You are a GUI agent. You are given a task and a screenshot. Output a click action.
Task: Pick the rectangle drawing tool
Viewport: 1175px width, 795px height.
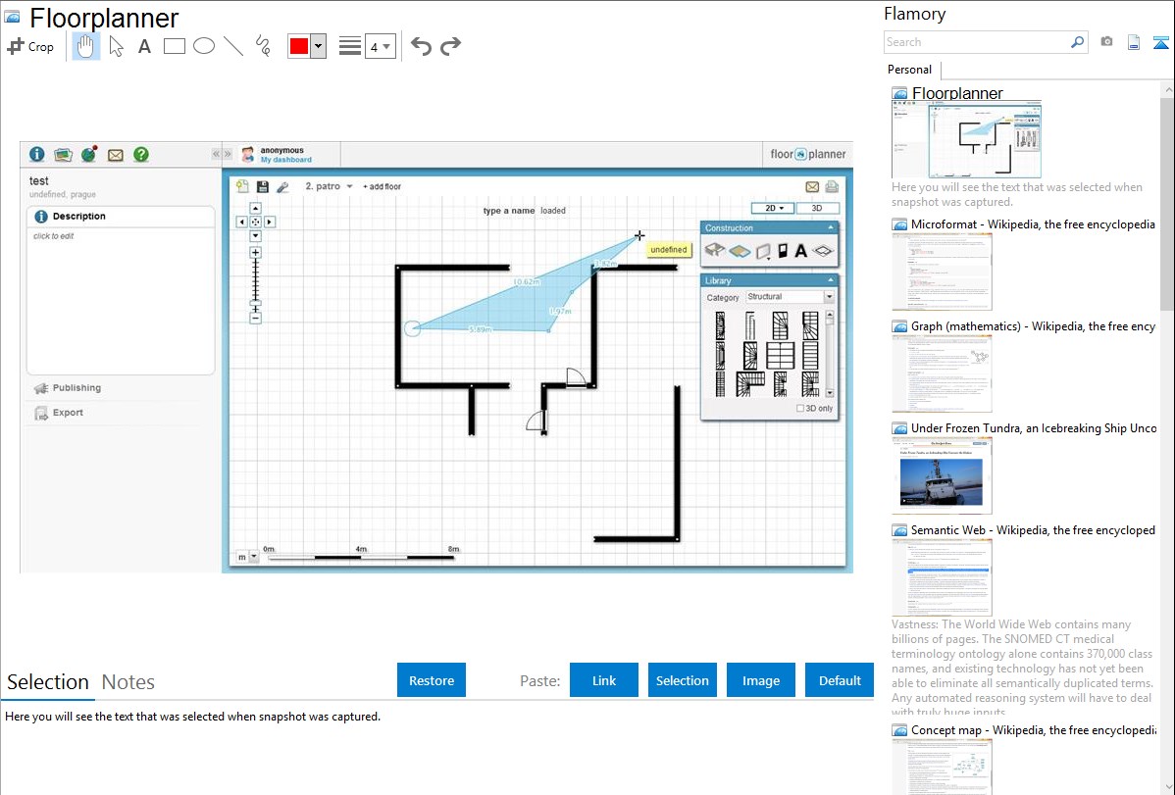[x=174, y=46]
